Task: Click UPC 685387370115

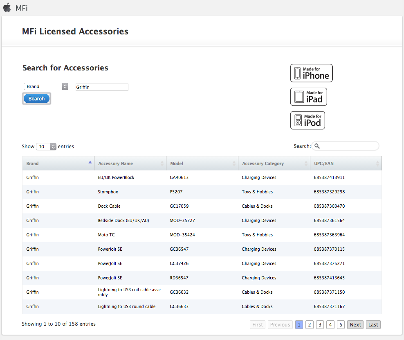Action: point(329,249)
